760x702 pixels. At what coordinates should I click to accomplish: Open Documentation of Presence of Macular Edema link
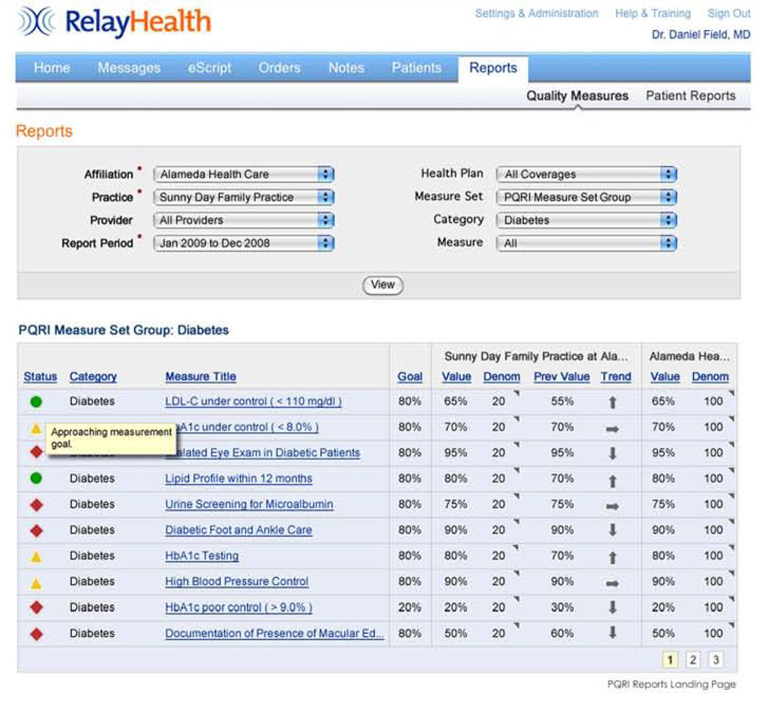click(x=274, y=633)
